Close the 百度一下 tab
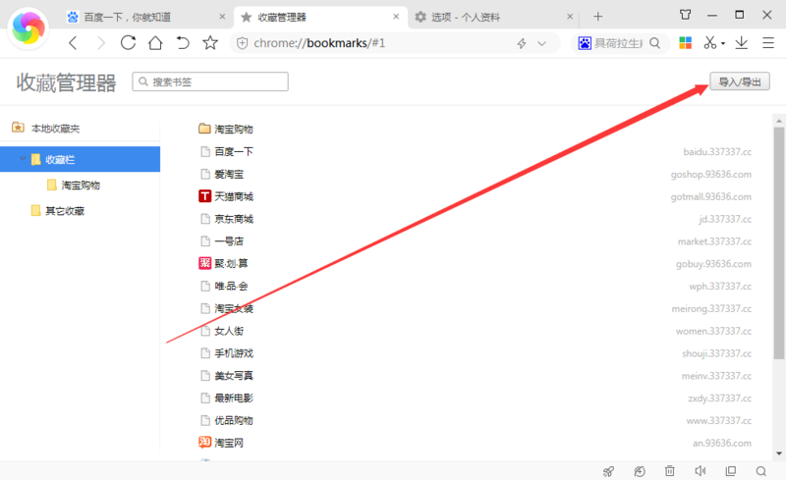 (222, 17)
